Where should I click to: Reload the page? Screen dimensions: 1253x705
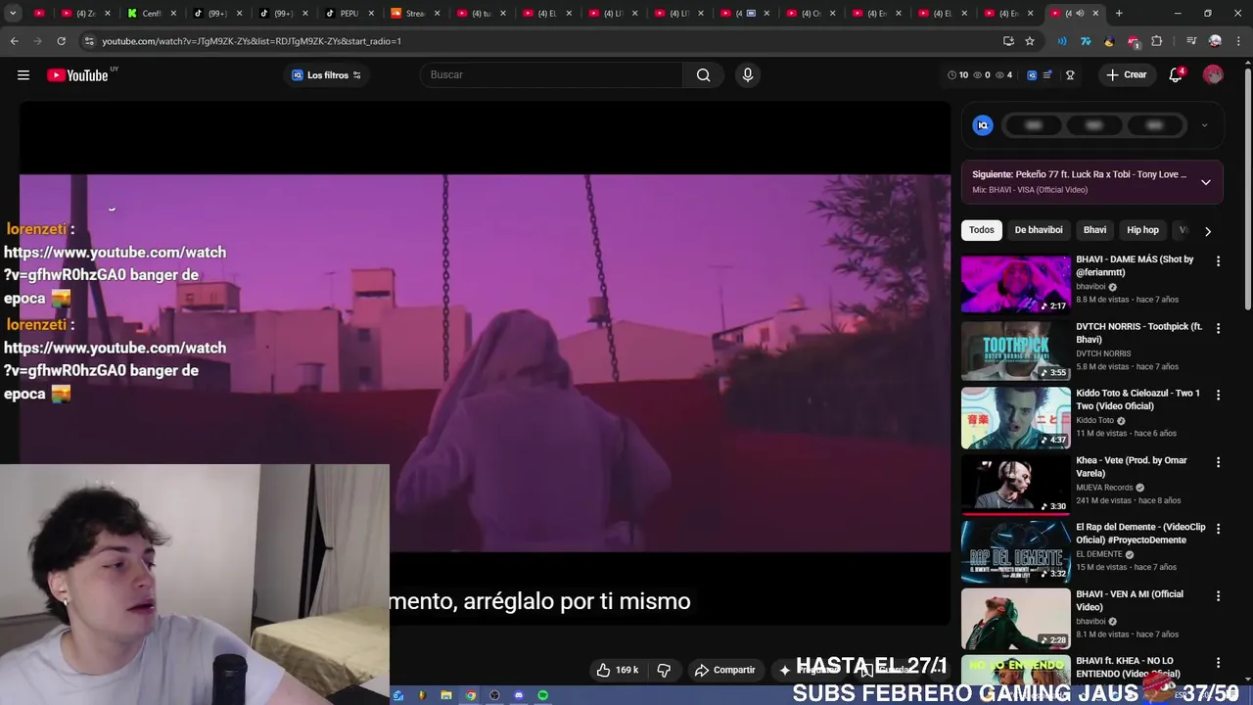(61, 41)
